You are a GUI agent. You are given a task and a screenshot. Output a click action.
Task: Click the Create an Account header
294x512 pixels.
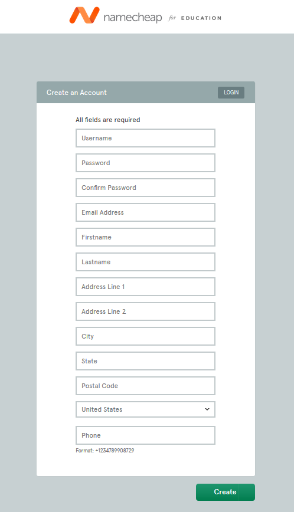76,93
